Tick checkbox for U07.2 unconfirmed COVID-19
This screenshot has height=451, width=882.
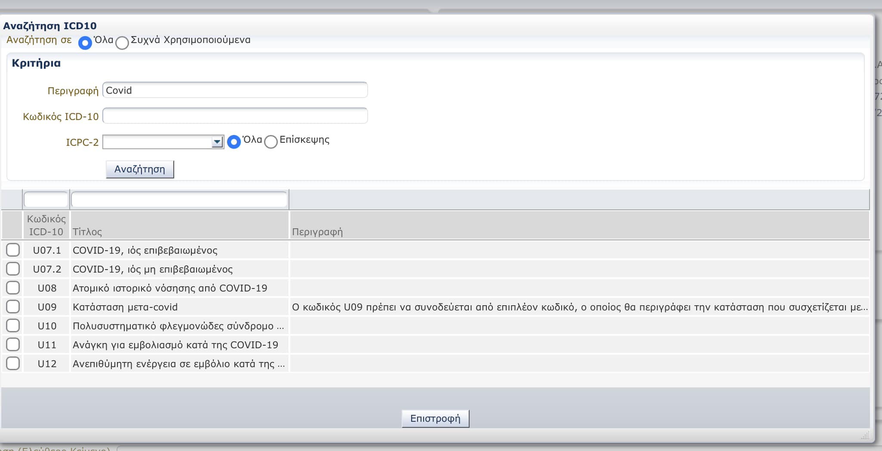(13, 269)
